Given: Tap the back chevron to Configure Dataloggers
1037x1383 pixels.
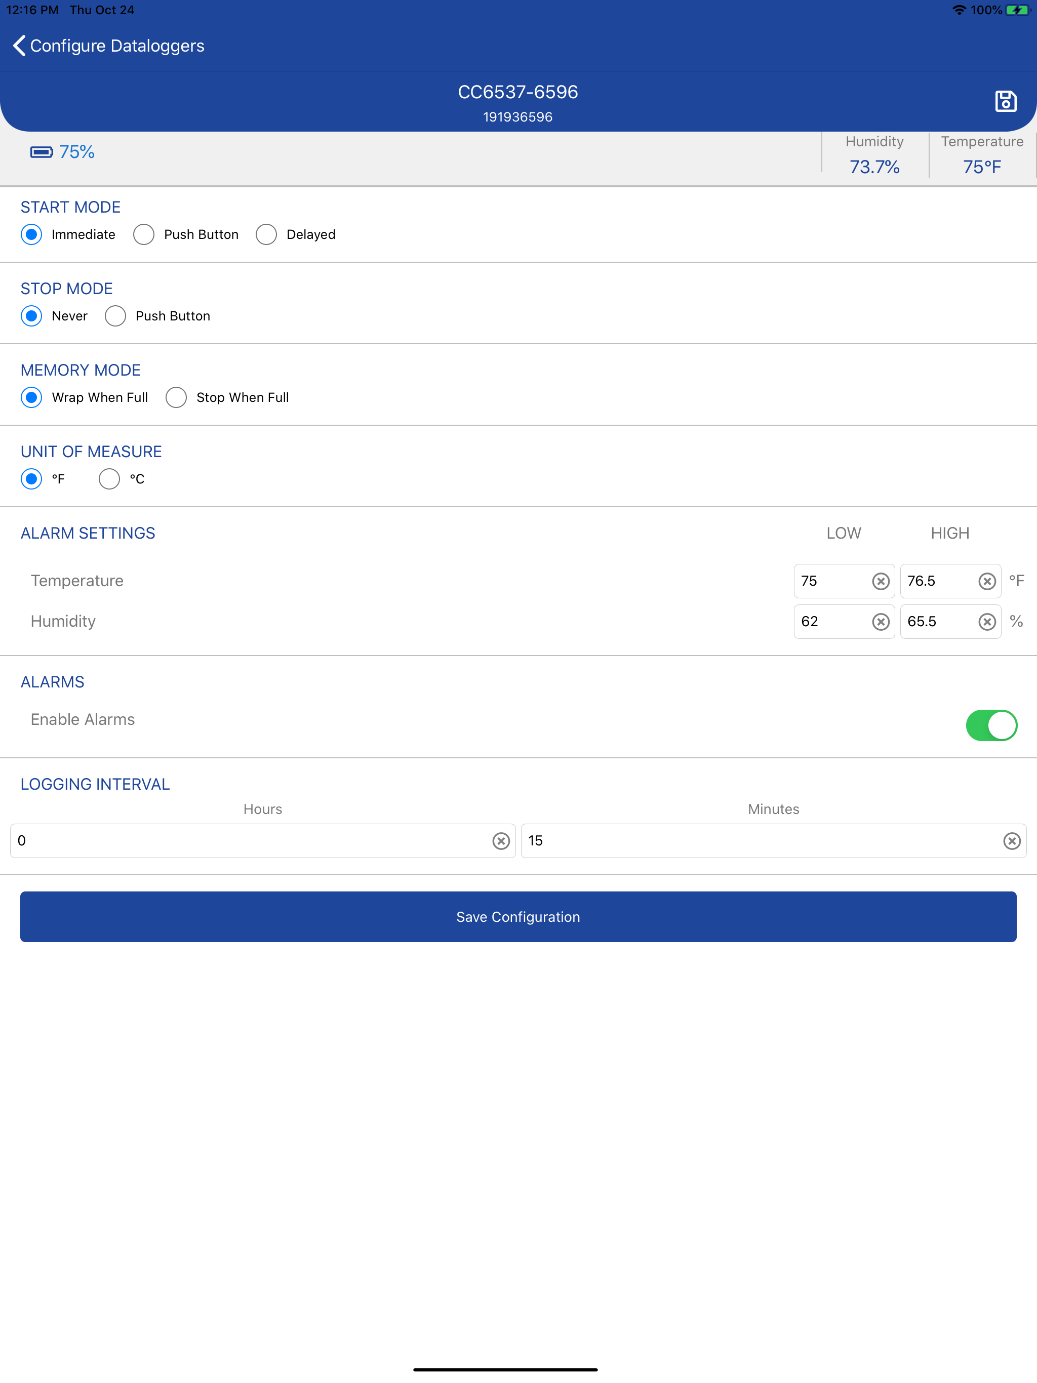Looking at the screenshot, I should (19, 46).
